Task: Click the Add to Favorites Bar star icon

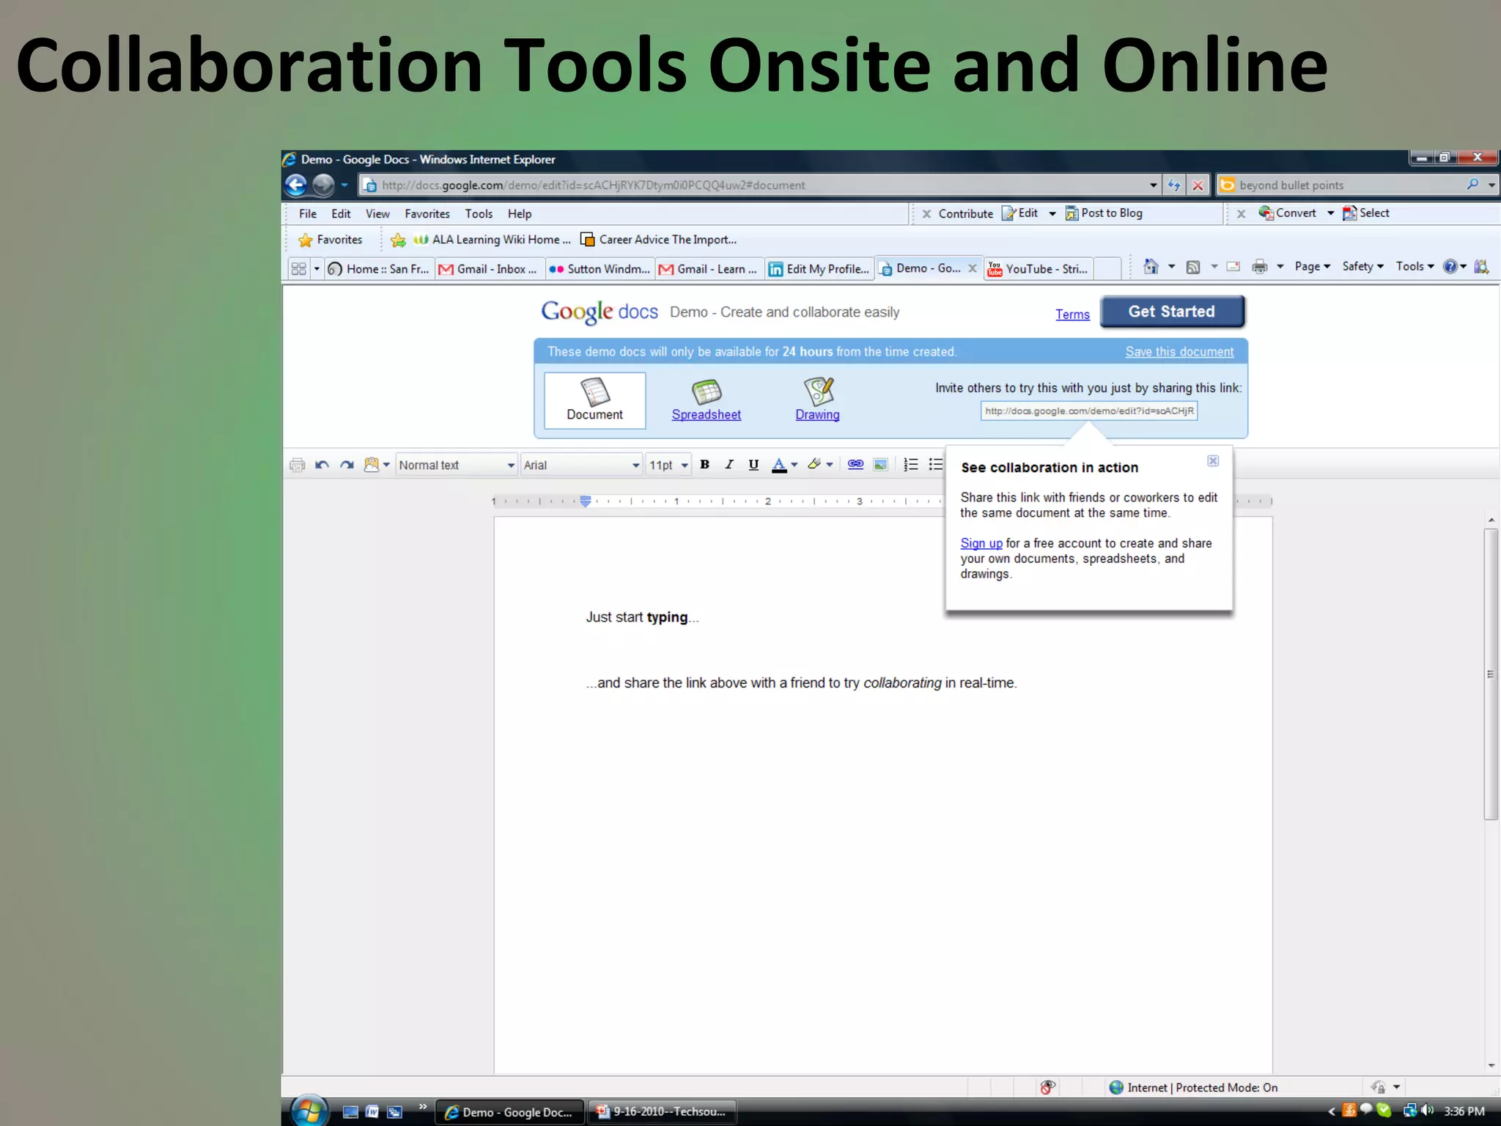Action: point(398,240)
